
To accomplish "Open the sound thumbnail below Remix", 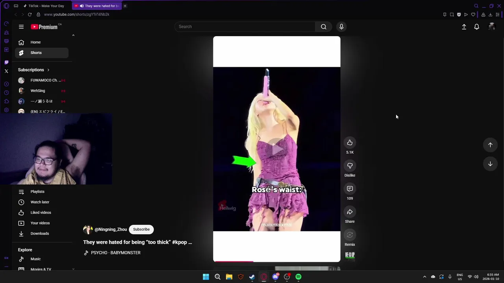I will click(x=350, y=256).
